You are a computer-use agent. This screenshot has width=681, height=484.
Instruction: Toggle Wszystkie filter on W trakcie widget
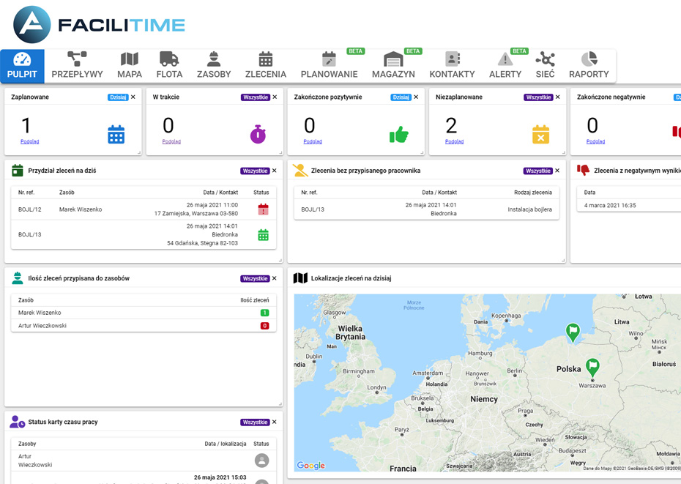click(x=255, y=97)
